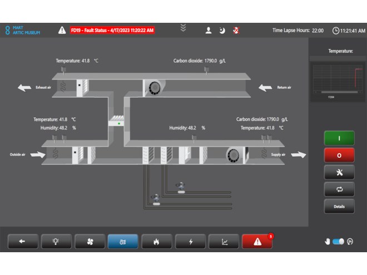Click the wrench maintenance button

[339, 172]
